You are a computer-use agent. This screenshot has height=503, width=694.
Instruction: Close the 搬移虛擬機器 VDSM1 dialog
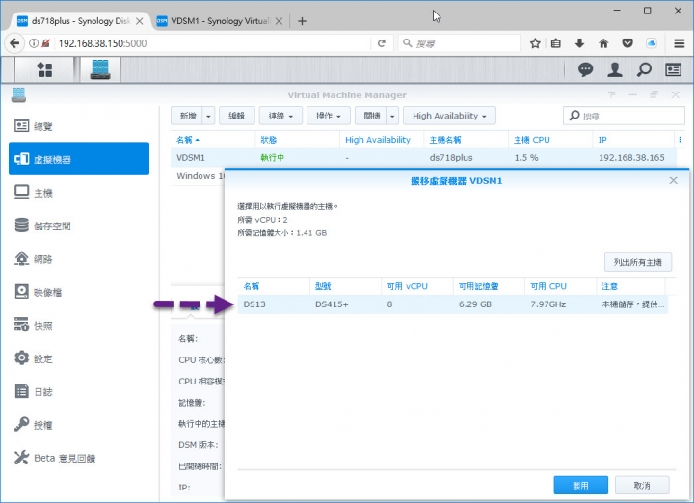point(673,180)
